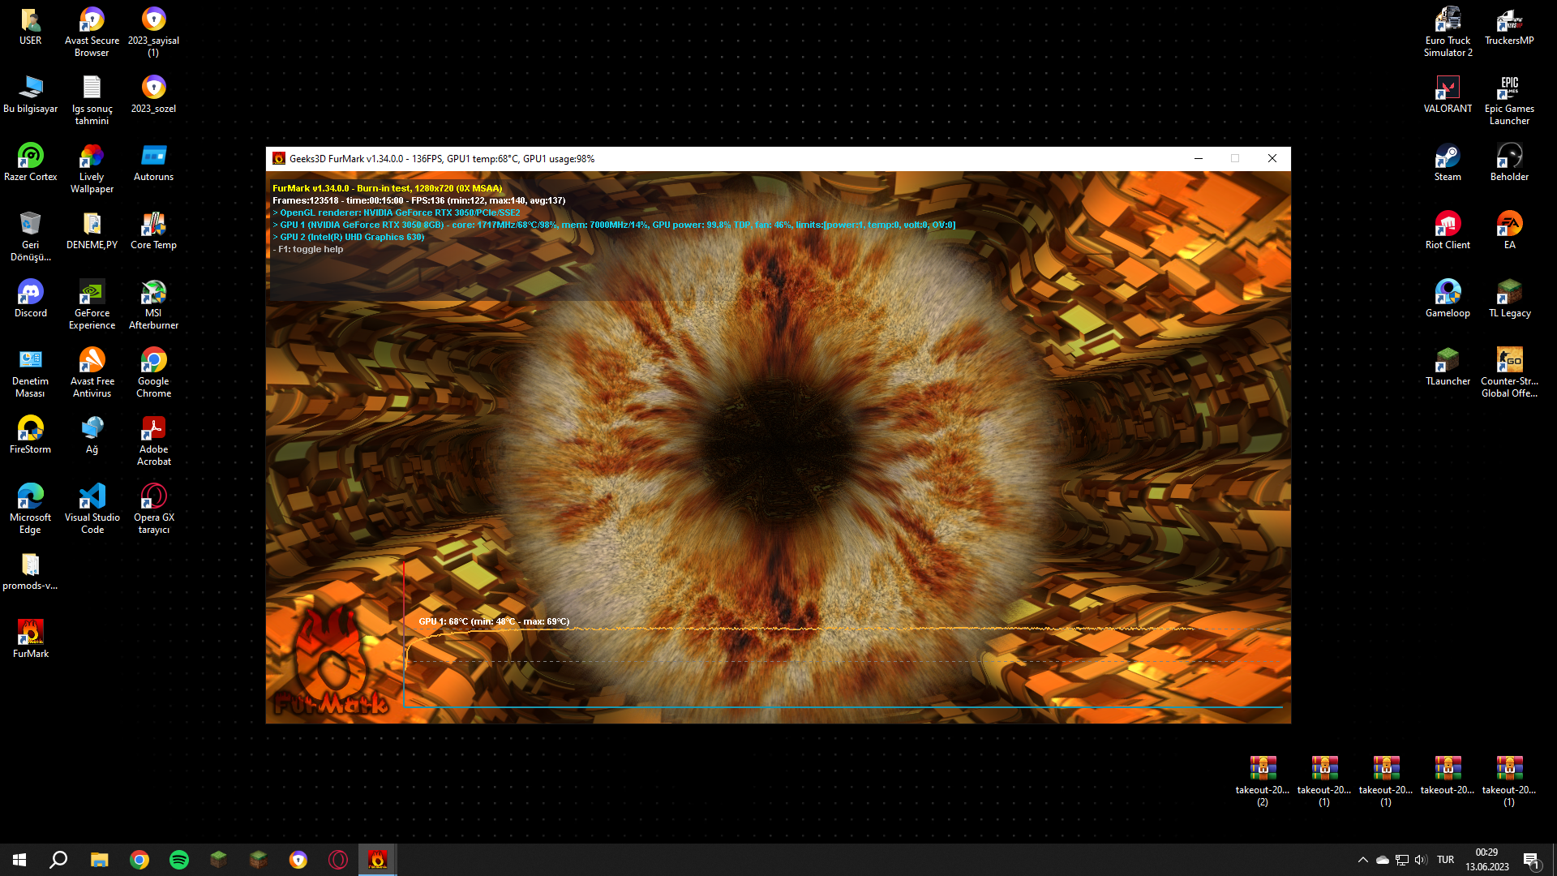The width and height of the screenshot is (1557, 876).
Task: Click the taskbar search icon
Action: click(x=58, y=860)
